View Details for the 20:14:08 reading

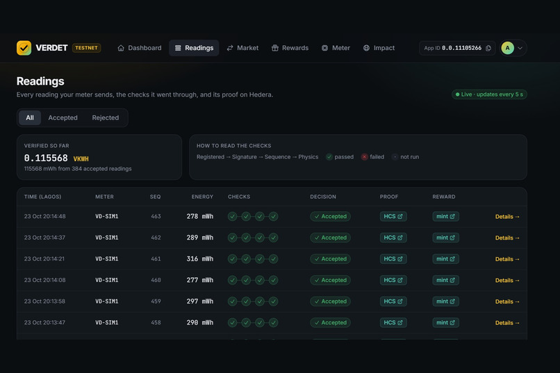coord(507,280)
